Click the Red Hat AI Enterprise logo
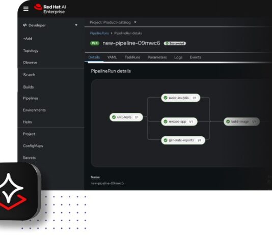 pyautogui.click(x=50, y=9)
